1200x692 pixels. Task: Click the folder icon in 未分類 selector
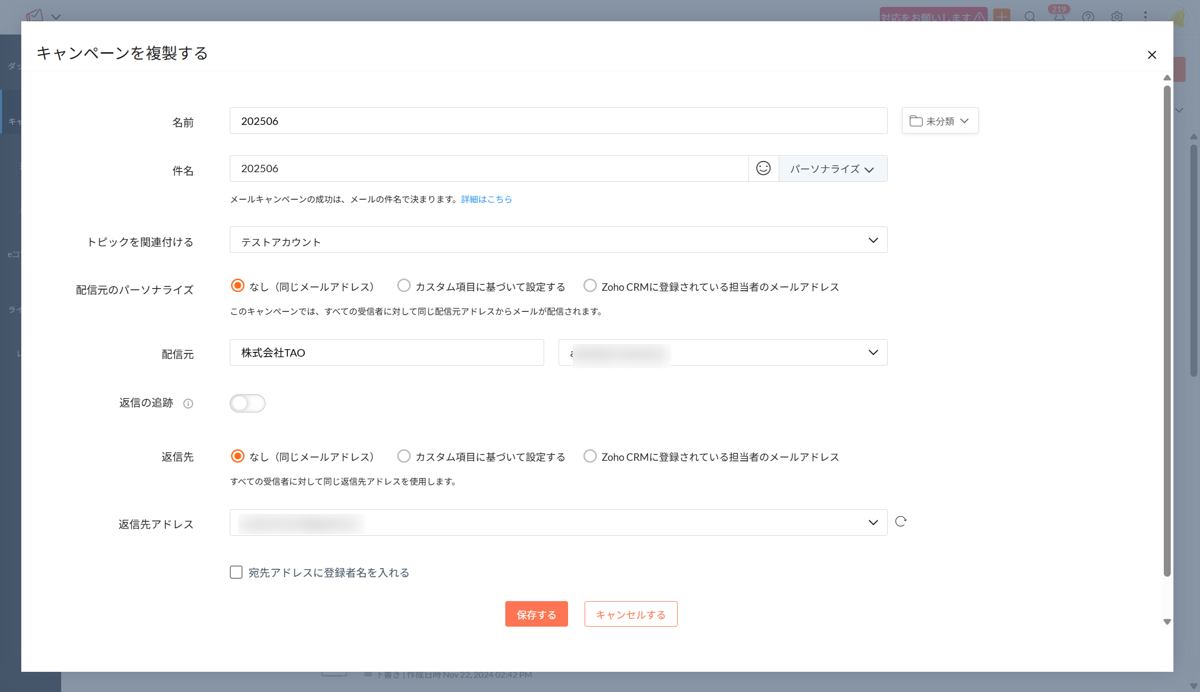(915, 121)
